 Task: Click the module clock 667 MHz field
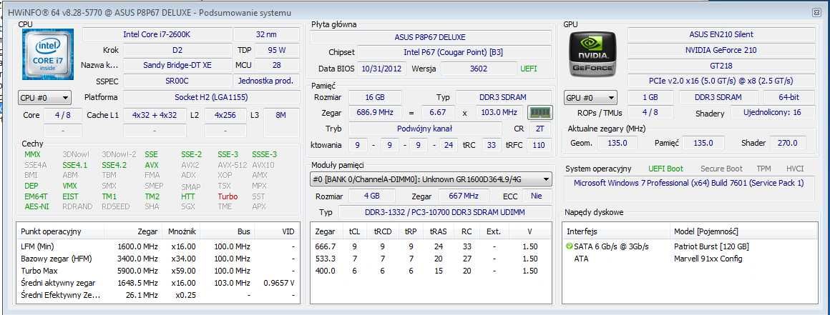[x=464, y=196]
